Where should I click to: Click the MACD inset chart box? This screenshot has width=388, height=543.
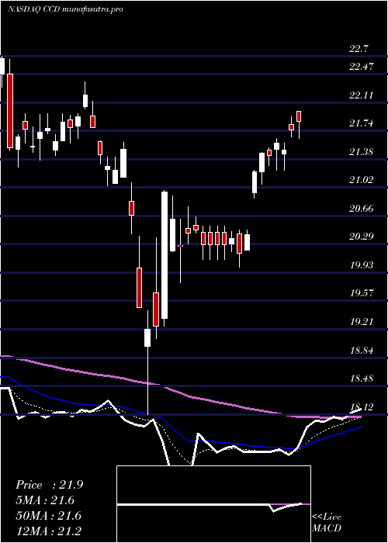pos(213,504)
